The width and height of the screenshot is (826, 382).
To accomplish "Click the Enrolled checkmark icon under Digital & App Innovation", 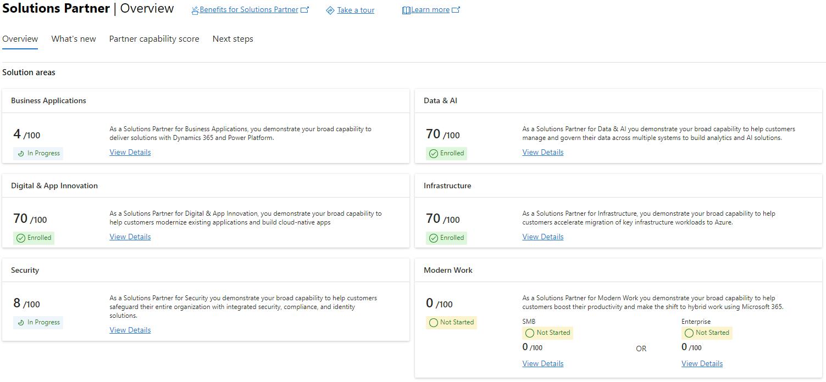I will coord(21,238).
